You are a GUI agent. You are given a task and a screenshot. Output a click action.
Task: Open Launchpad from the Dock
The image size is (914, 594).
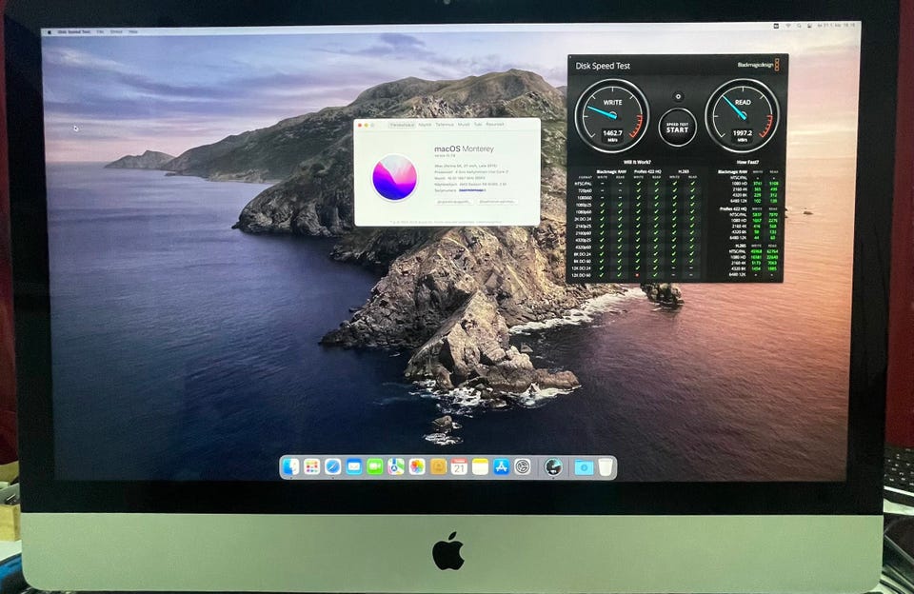tap(312, 467)
